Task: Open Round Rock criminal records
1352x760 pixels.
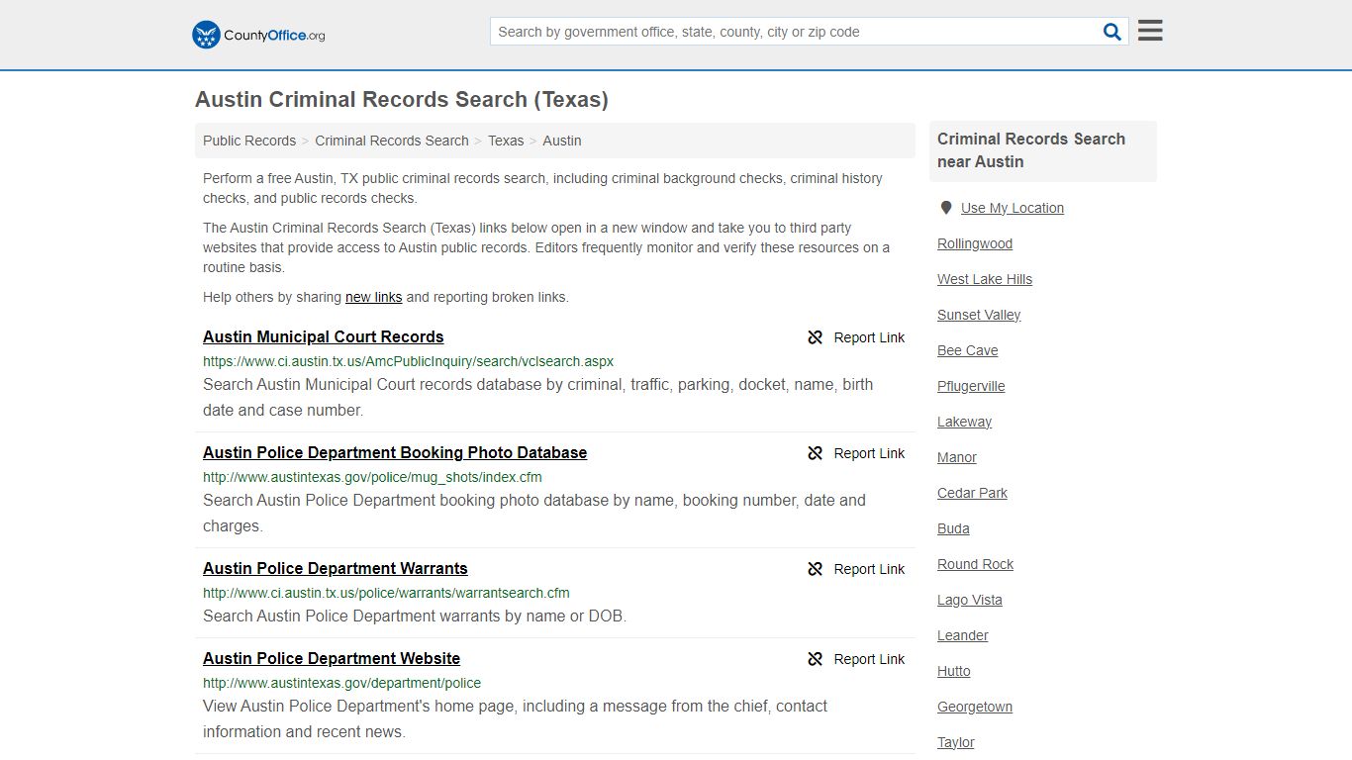Action: coord(976,564)
